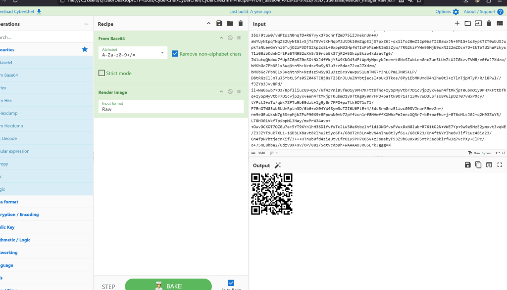Open the load recipe folder icon

tap(230, 24)
